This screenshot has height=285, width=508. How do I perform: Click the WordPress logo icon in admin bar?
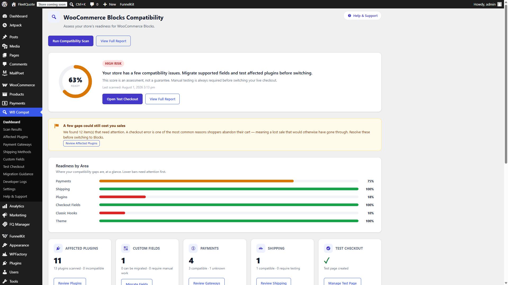click(x=4, y=4)
